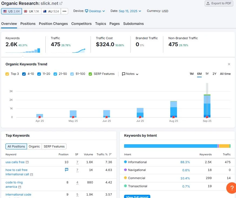Click featured snippet icon for how to call free
Image resolution: width=236 pixels, height=198 pixels.
click(x=67, y=170)
